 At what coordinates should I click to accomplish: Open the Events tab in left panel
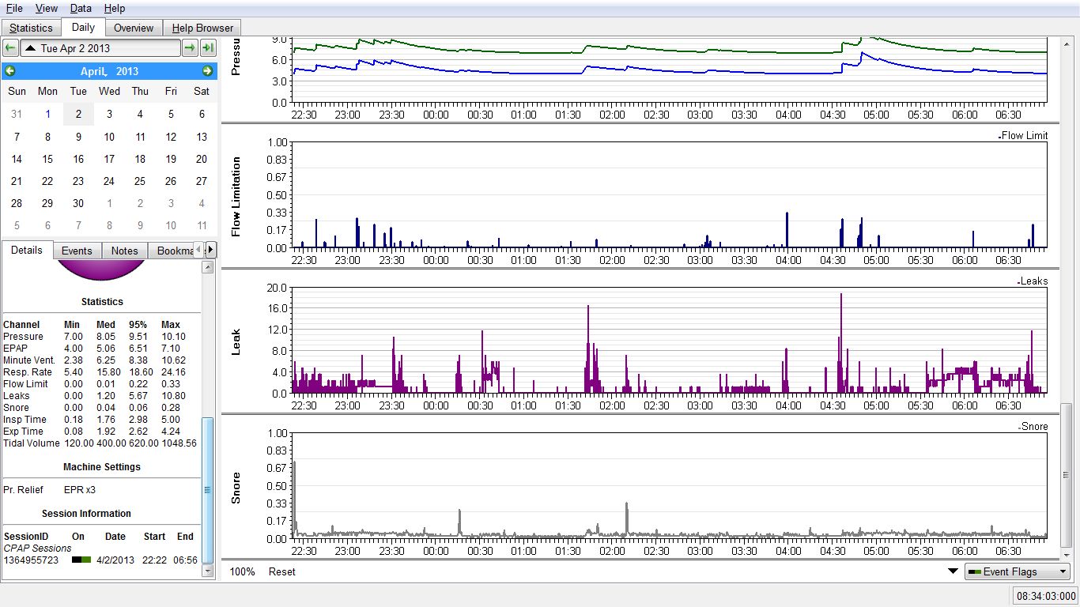pyautogui.click(x=77, y=251)
